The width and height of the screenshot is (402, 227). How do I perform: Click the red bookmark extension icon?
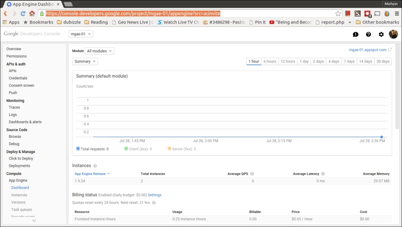(348, 14)
